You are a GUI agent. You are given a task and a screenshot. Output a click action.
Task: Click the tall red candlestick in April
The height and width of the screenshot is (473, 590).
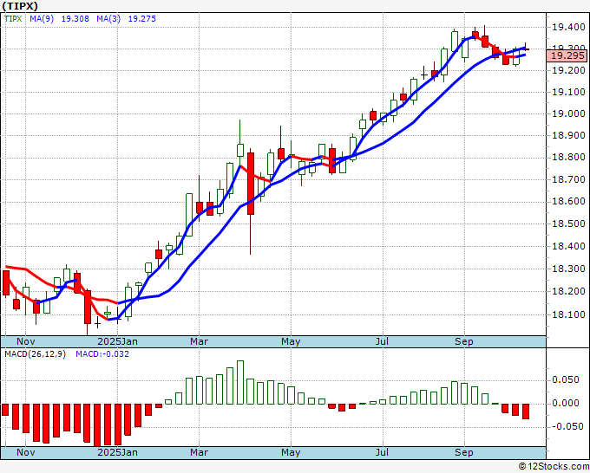coord(251,184)
